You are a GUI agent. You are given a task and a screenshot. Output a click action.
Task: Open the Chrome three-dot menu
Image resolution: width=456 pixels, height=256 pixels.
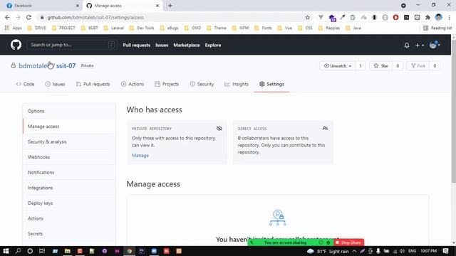coord(450,17)
